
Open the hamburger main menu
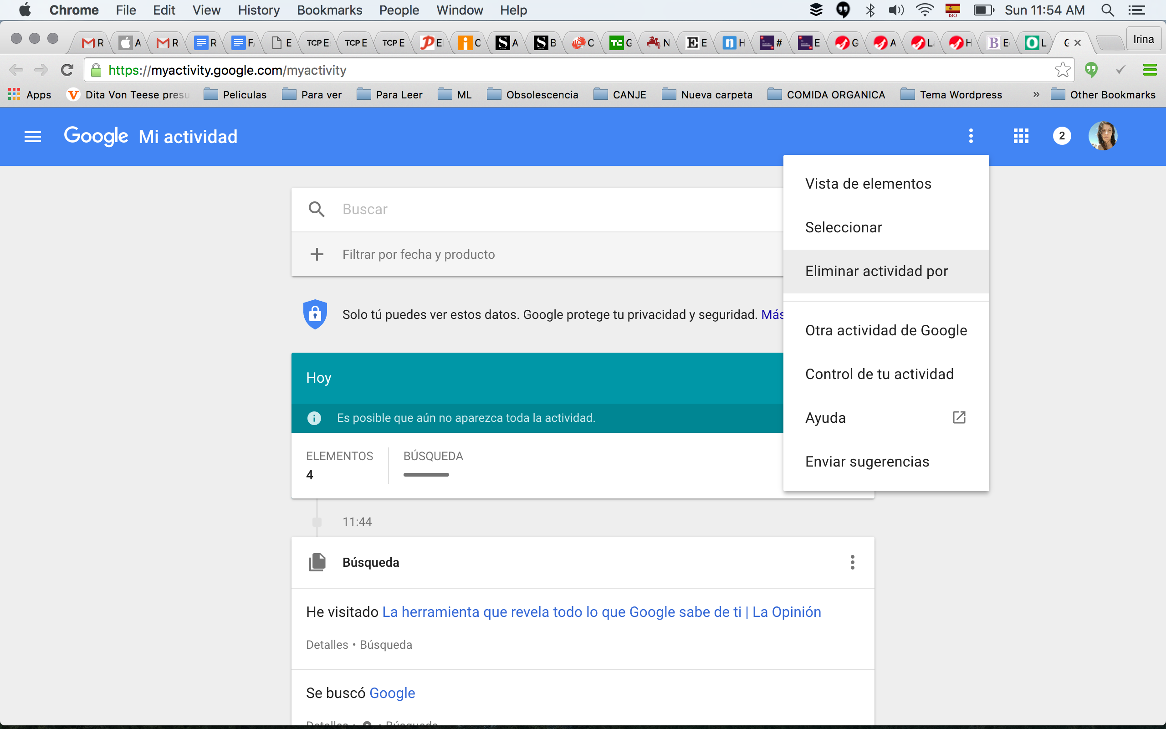(33, 136)
